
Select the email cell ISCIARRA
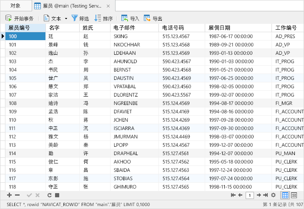coord(134,128)
